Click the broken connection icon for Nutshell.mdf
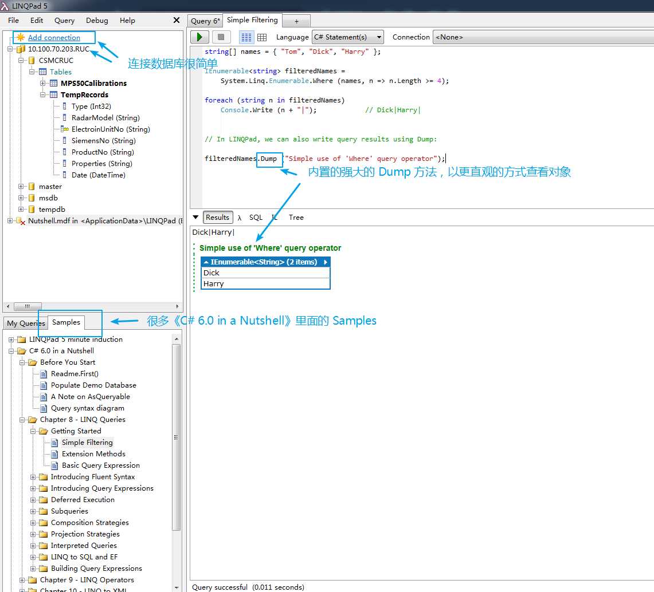The height and width of the screenshot is (592, 654). coord(21,221)
